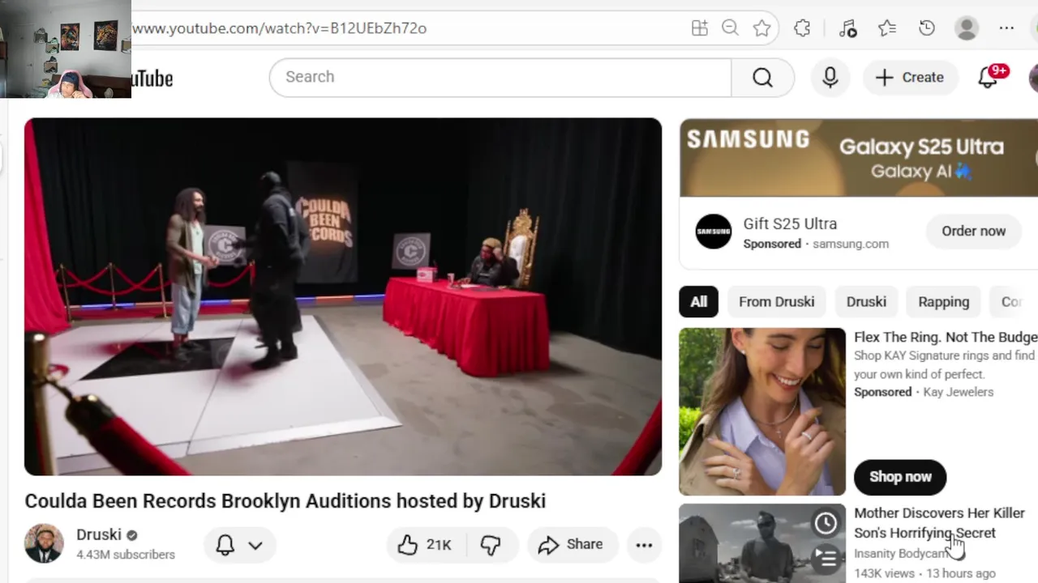Viewport: 1038px width, 583px height.
Task: Click Samsung logo on sponsored ad
Action: click(714, 232)
